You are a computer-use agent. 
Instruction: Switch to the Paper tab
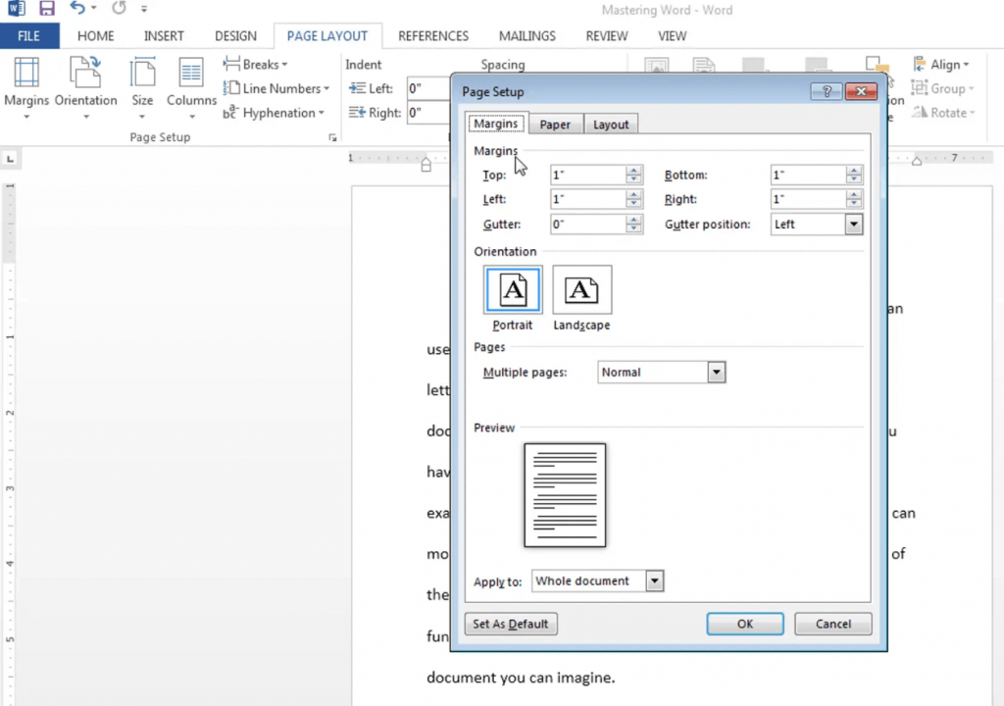click(554, 124)
